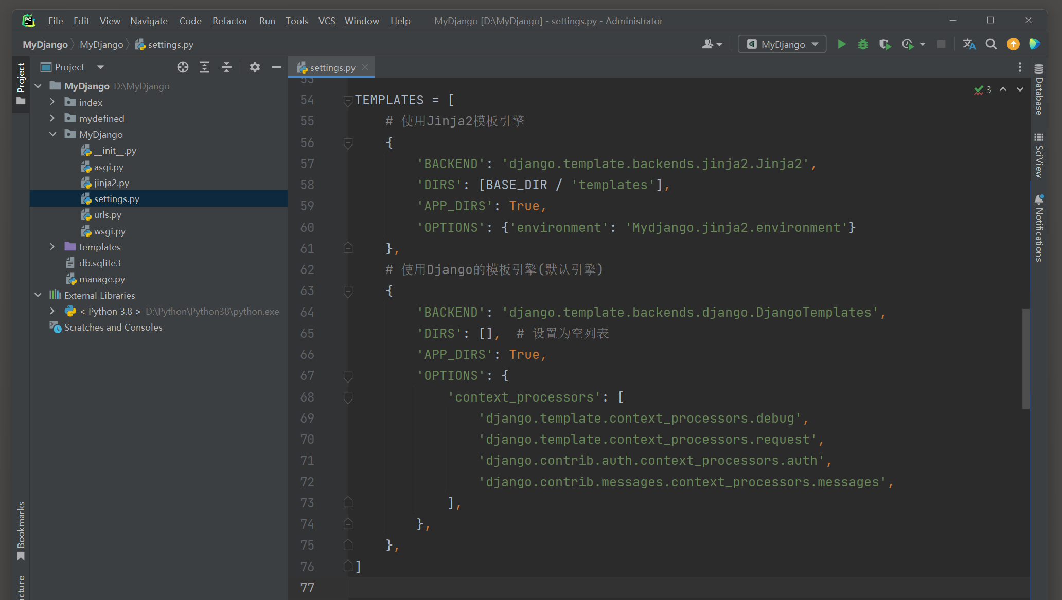Viewport: 1062px width, 600px height.
Task: Open jinja2.py in the project tree
Action: 112,183
